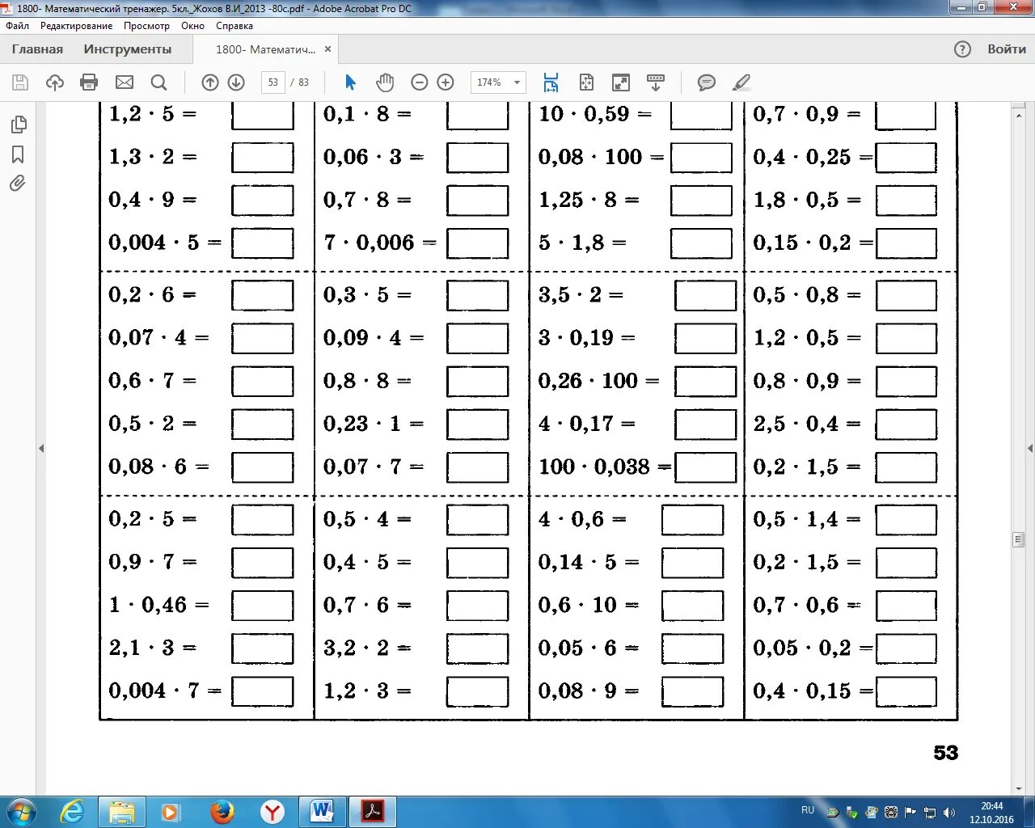Click the answer box for 1,2 · 5
1035x828 pixels.
tap(263, 115)
